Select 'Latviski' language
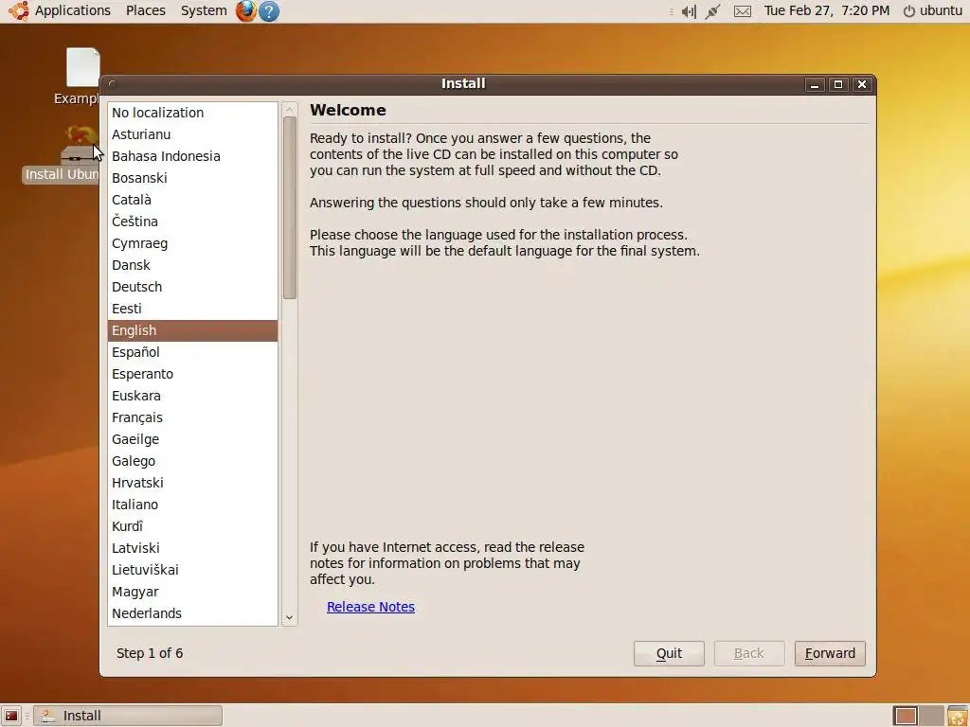 click(x=192, y=548)
